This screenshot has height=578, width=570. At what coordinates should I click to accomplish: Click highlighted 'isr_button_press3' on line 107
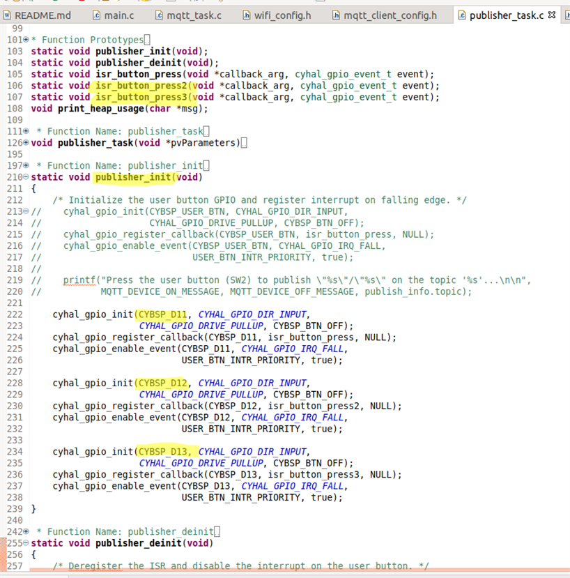(x=141, y=97)
